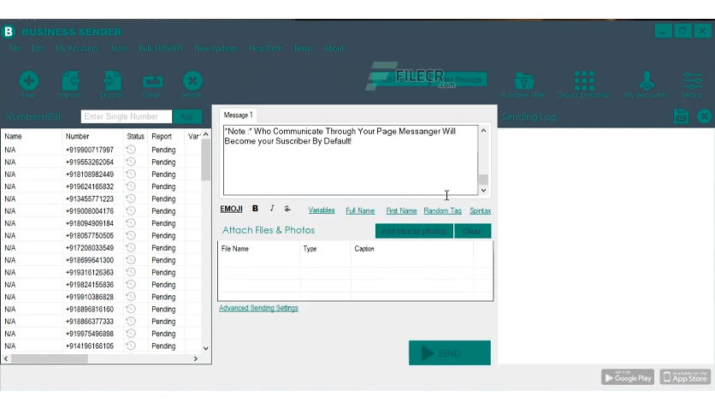Toggle bold formatting button
The image size is (715, 414).
pyautogui.click(x=256, y=209)
